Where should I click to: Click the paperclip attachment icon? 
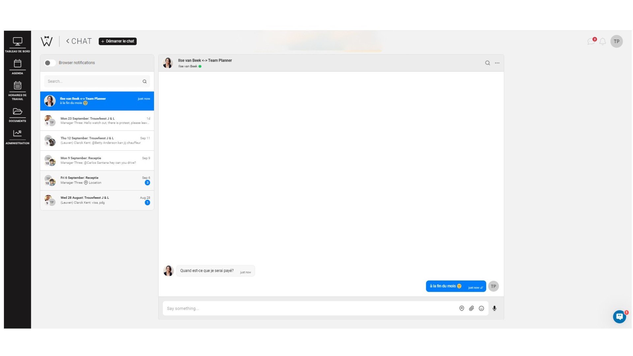coord(471,308)
